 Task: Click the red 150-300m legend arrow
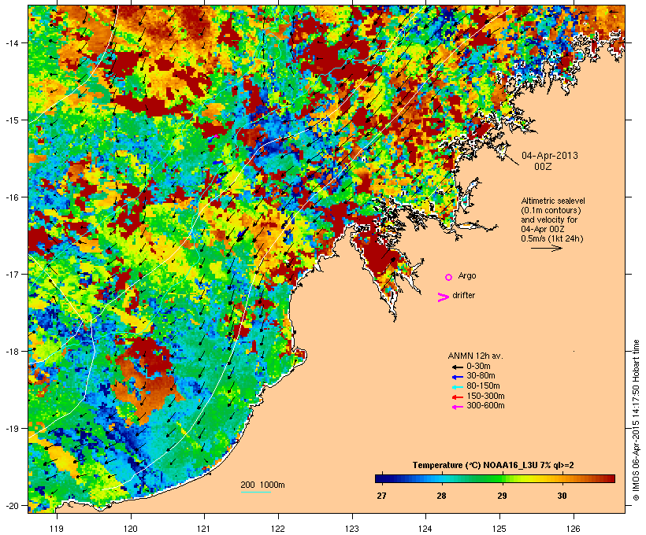coord(457,397)
